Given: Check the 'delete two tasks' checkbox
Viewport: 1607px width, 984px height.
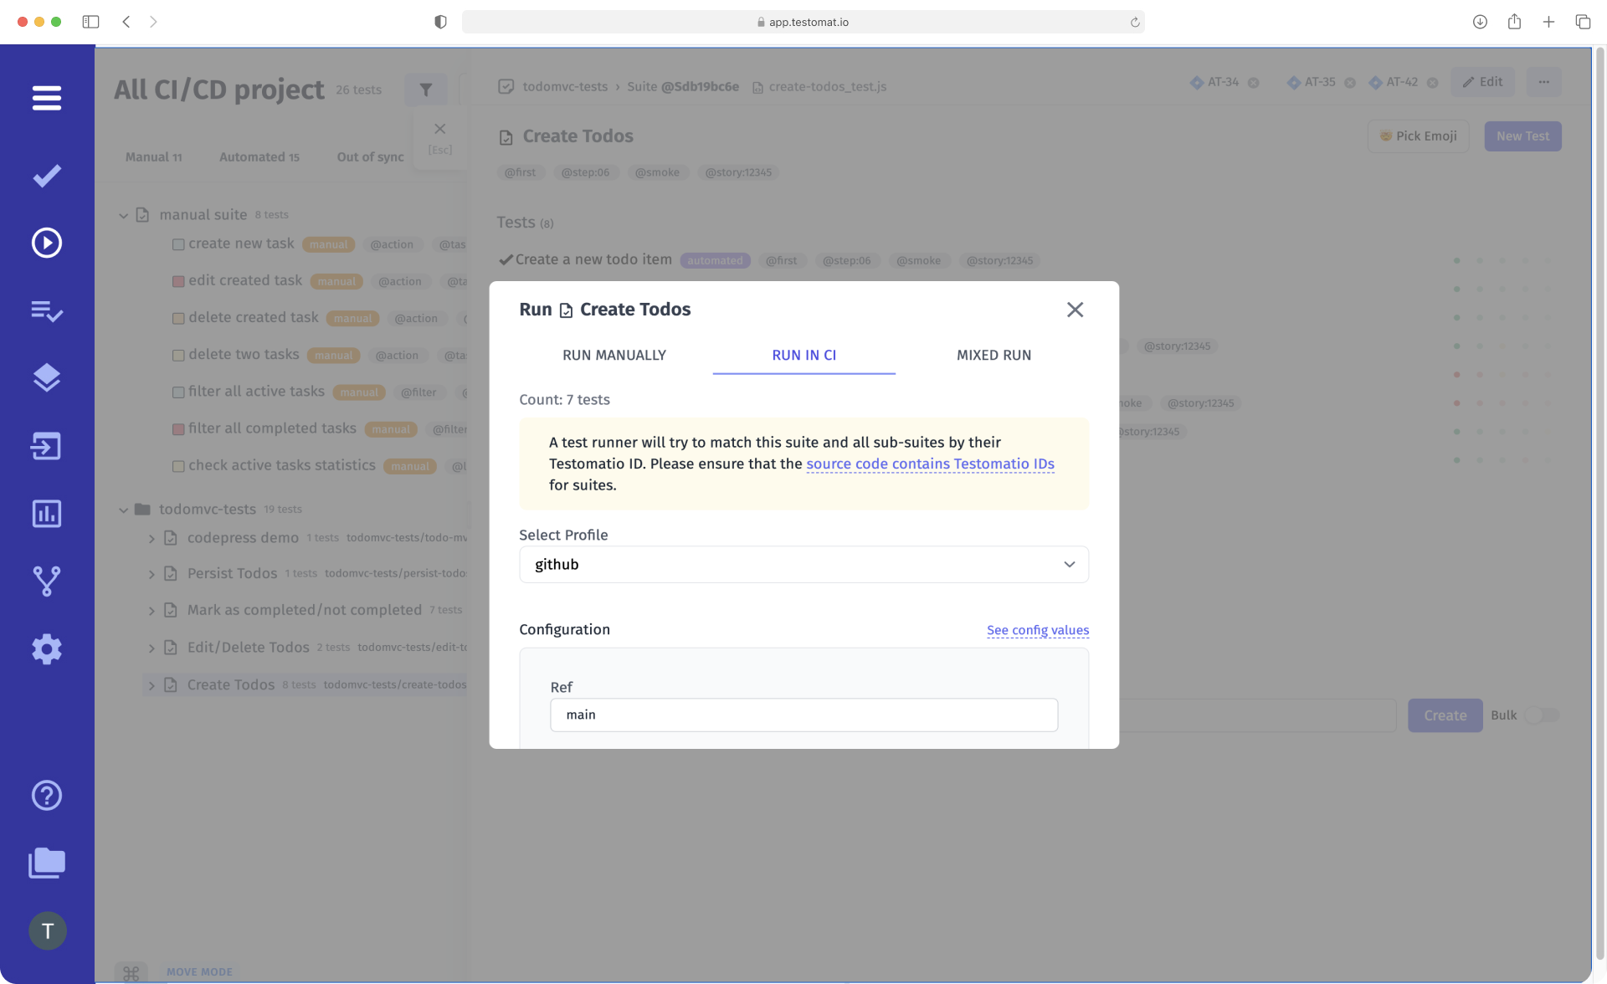Looking at the screenshot, I should [178, 356].
